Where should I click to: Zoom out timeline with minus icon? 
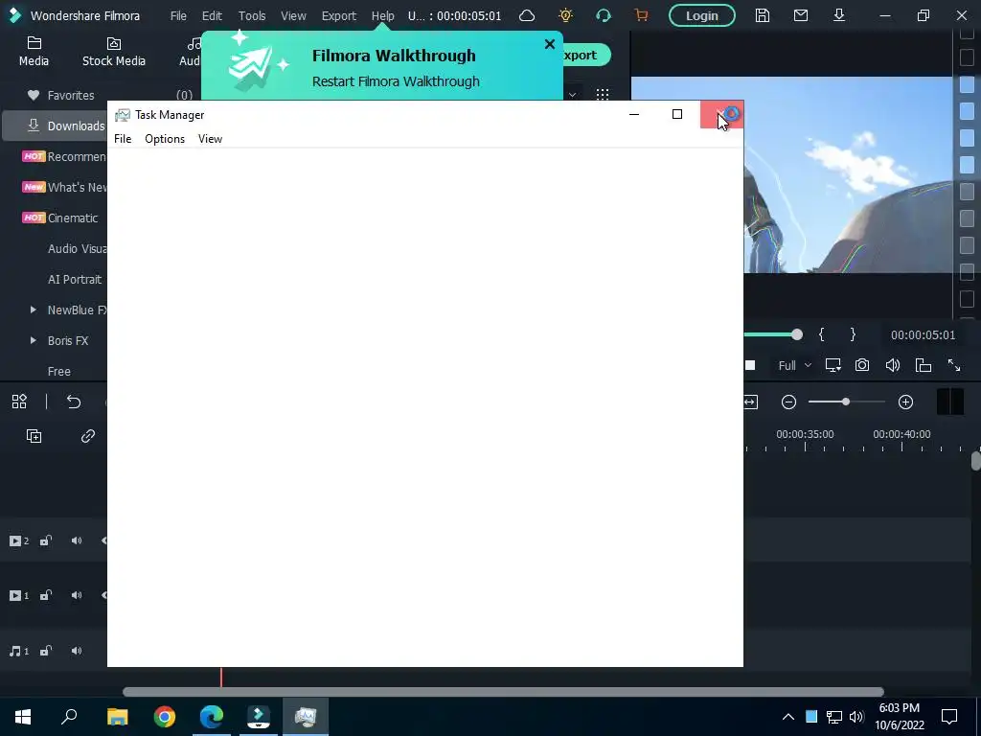tap(789, 402)
